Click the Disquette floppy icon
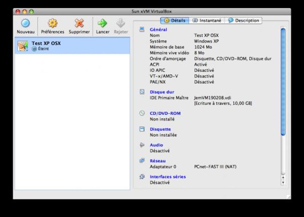The width and height of the screenshot is (304, 217). (142, 129)
